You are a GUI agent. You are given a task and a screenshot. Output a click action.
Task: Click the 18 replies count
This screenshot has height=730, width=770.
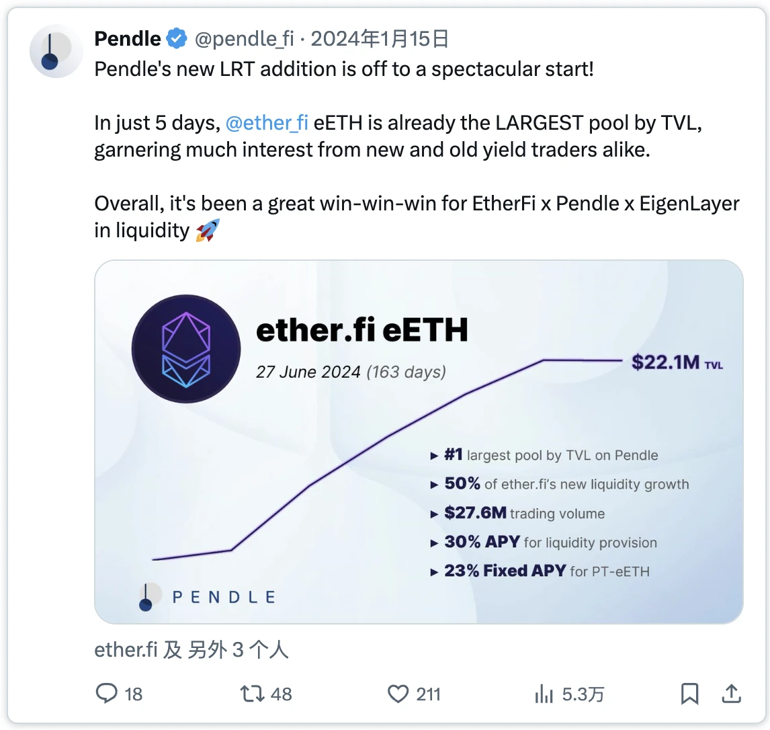point(134,694)
